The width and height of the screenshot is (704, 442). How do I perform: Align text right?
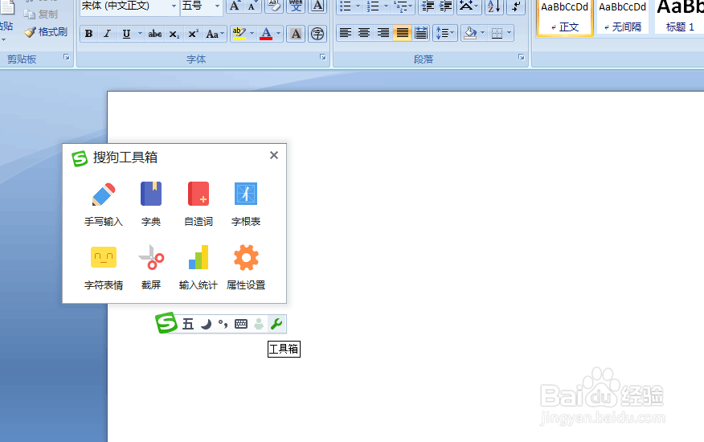pos(383,33)
